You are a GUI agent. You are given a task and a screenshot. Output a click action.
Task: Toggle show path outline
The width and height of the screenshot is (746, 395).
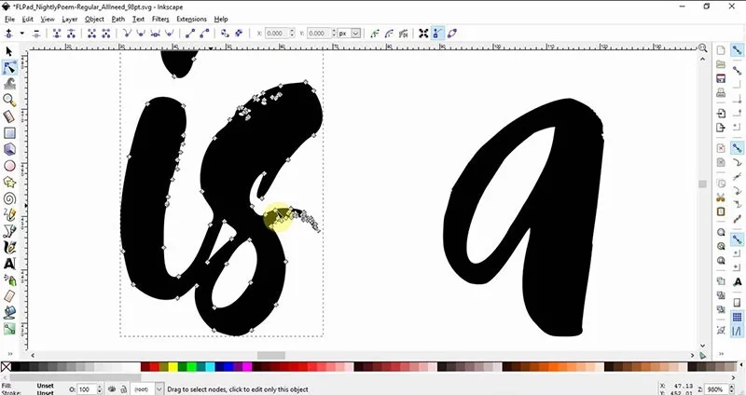coord(452,34)
